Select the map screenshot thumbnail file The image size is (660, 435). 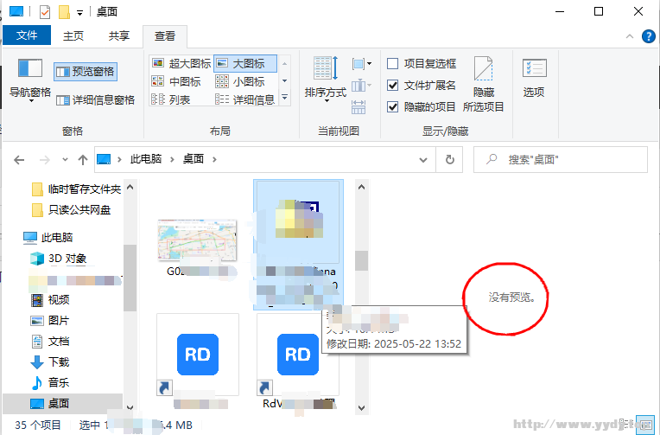coord(197,240)
